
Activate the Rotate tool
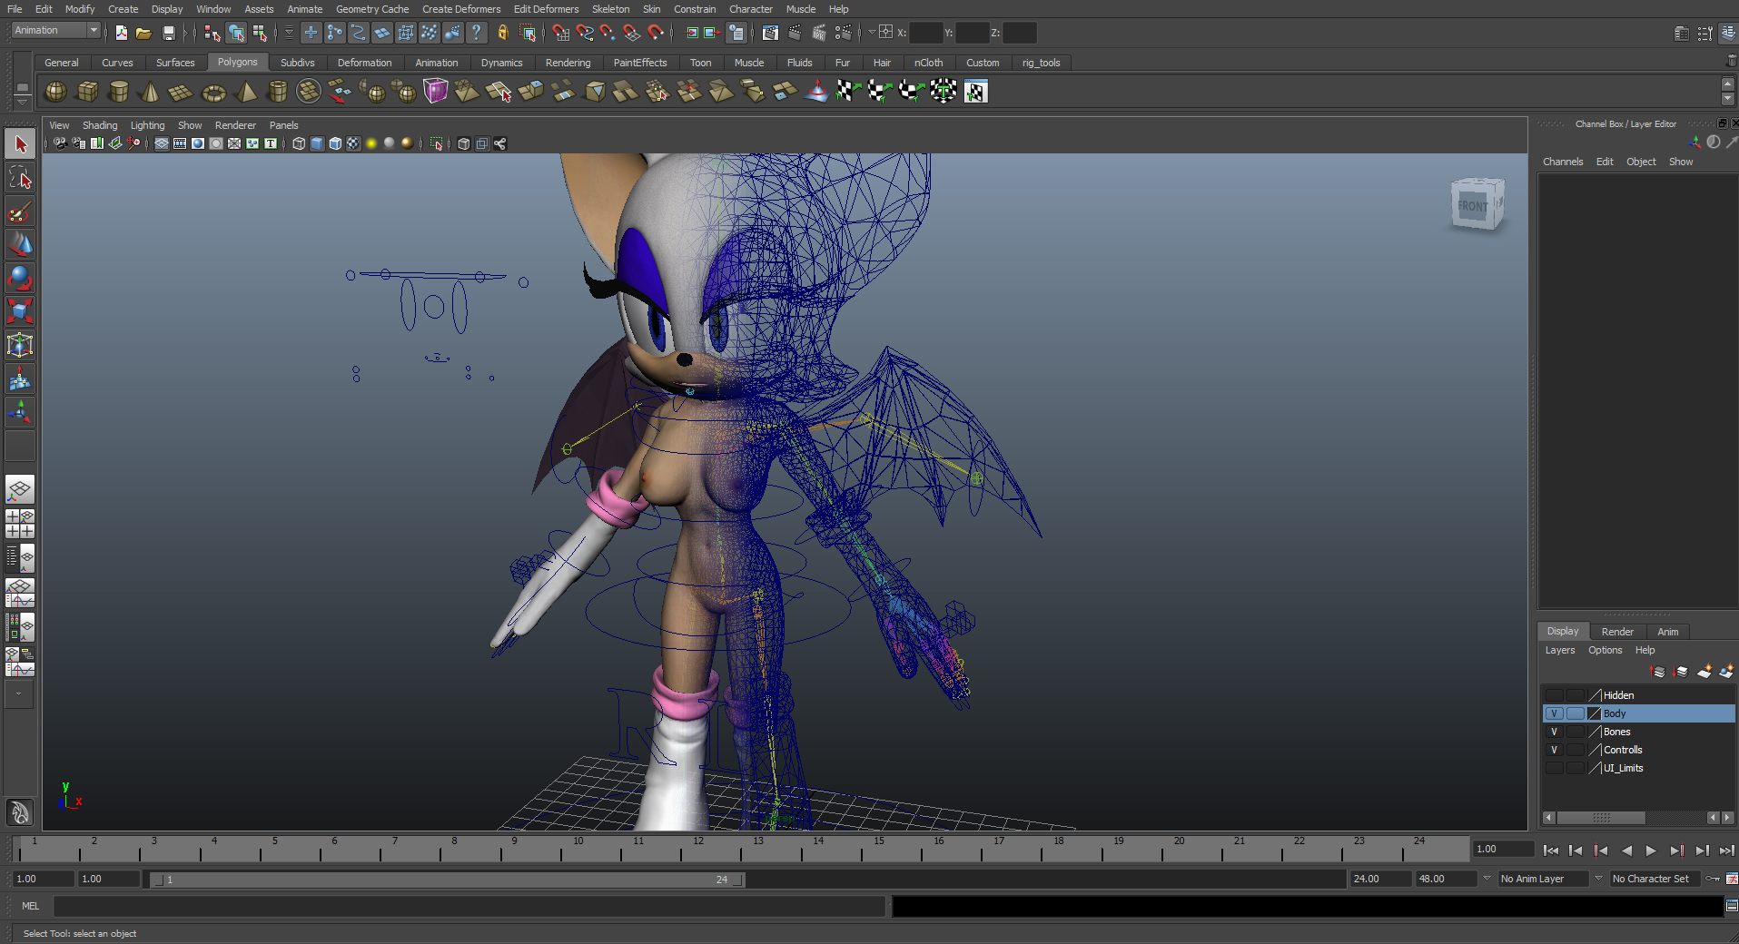pyautogui.click(x=20, y=278)
